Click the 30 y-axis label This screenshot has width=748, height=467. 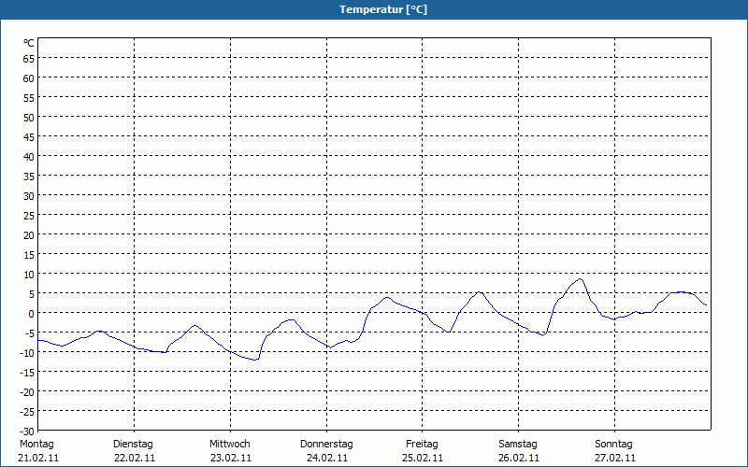click(x=29, y=196)
